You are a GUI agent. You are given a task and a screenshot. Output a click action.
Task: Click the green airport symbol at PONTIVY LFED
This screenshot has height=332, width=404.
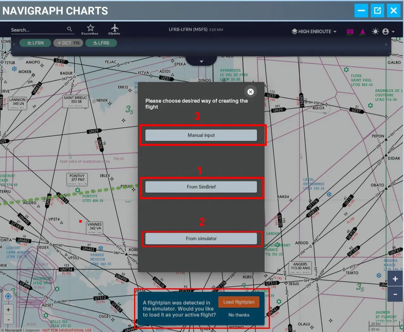click(78, 190)
